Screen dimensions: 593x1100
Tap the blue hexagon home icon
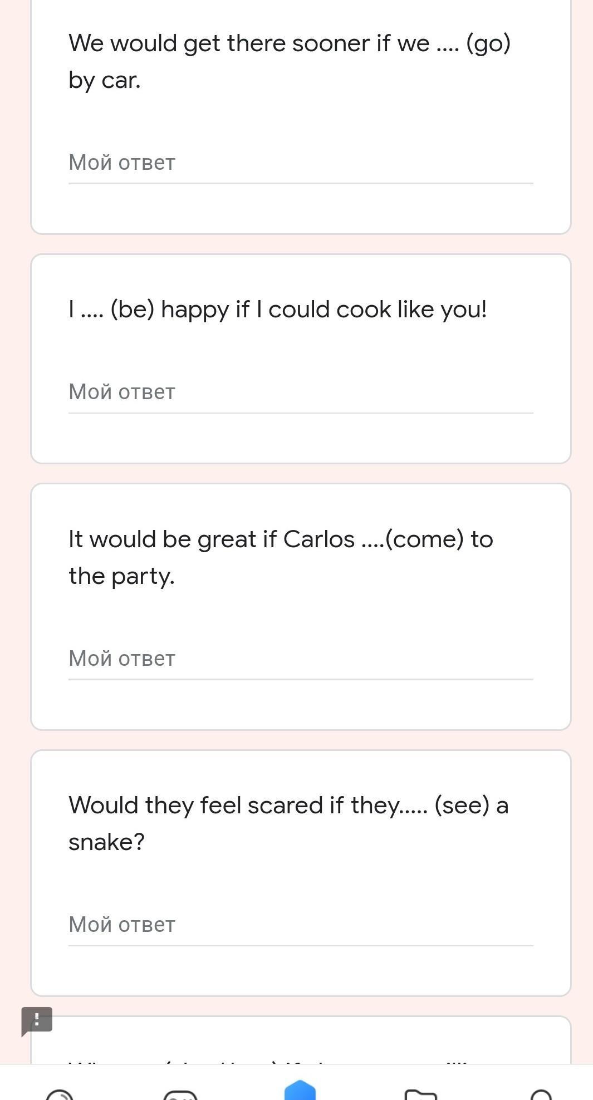point(300,1090)
